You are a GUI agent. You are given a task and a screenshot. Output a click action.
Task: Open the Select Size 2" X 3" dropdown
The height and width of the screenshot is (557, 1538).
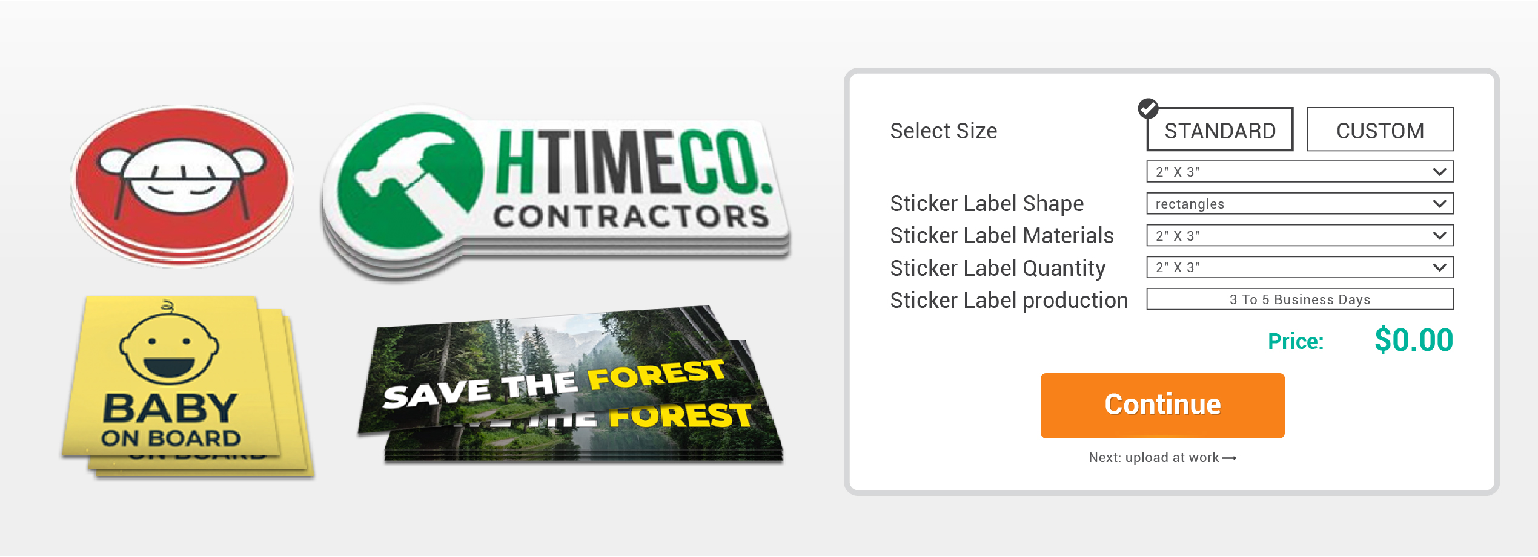[x=1300, y=172]
